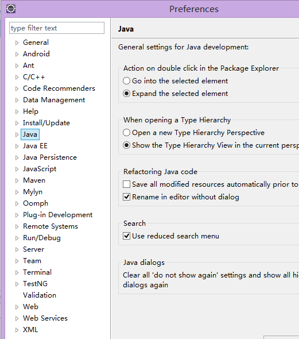Choose 'Show the Type Hierarchy View' radio option
The width and height of the screenshot is (299, 339).
point(126,145)
